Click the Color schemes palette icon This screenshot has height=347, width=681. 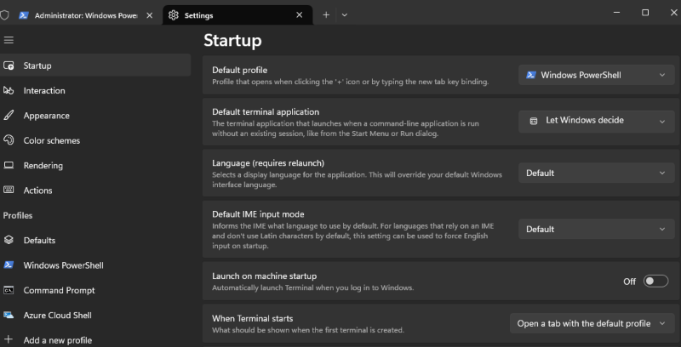9,140
